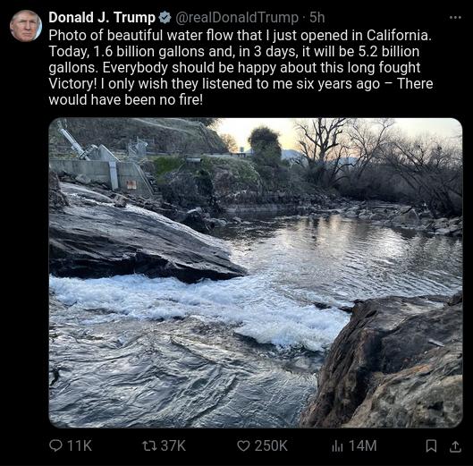The width and height of the screenshot is (473, 466).
Task: Click the 250K likes count
Action: click(271, 445)
